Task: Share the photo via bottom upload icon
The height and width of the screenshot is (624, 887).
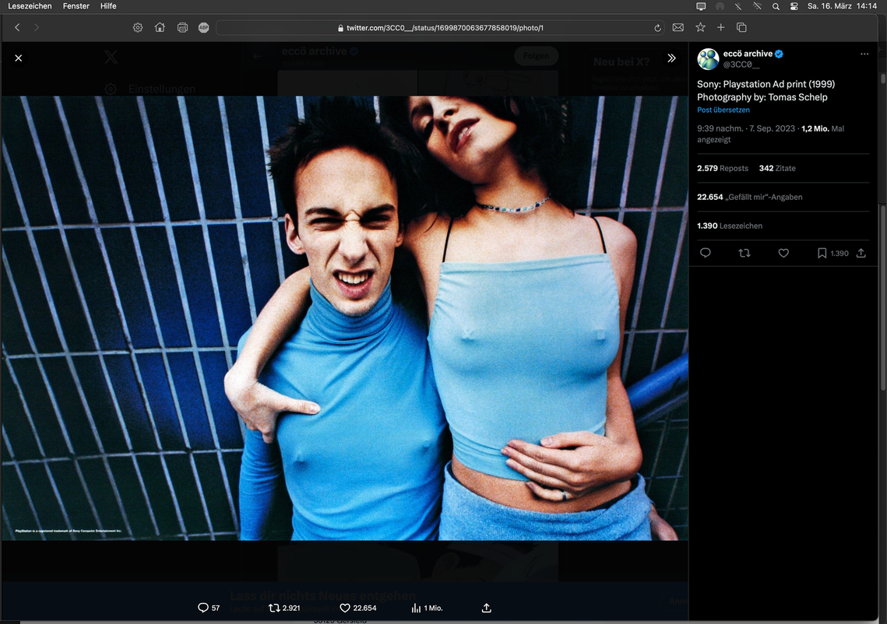Action: (x=487, y=608)
